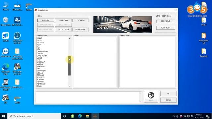Open Microsoft Edge from the taskbar
212x119 pixels.
tap(80, 116)
